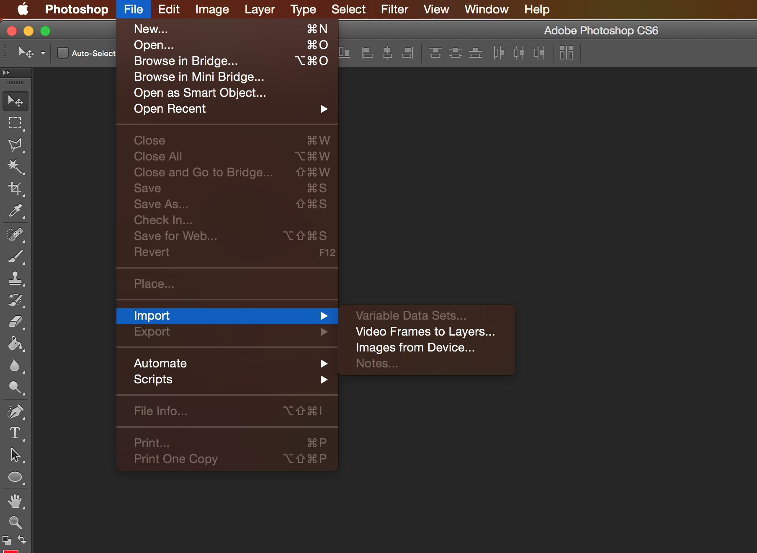Pick the Magic Wand tool
This screenshot has height=553, width=757.
tap(15, 167)
